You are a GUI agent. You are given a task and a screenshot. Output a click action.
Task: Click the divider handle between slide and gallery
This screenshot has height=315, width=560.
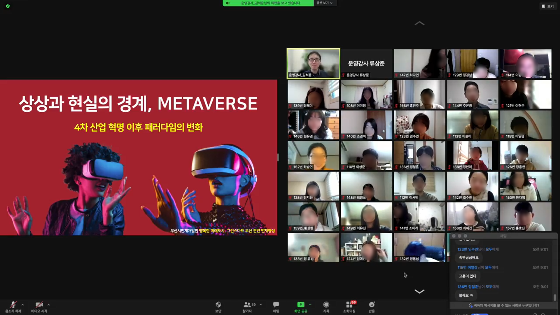pyautogui.click(x=278, y=157)
